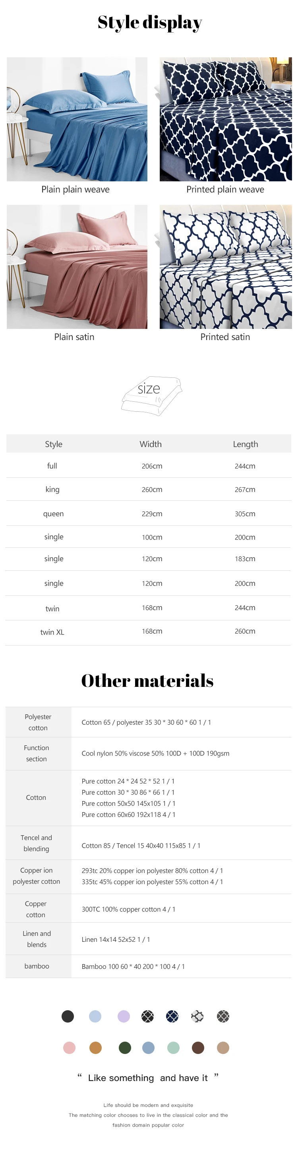
Task: Select the mint green color swatch
Action: pyautogui.click(x=173, y=1047)
